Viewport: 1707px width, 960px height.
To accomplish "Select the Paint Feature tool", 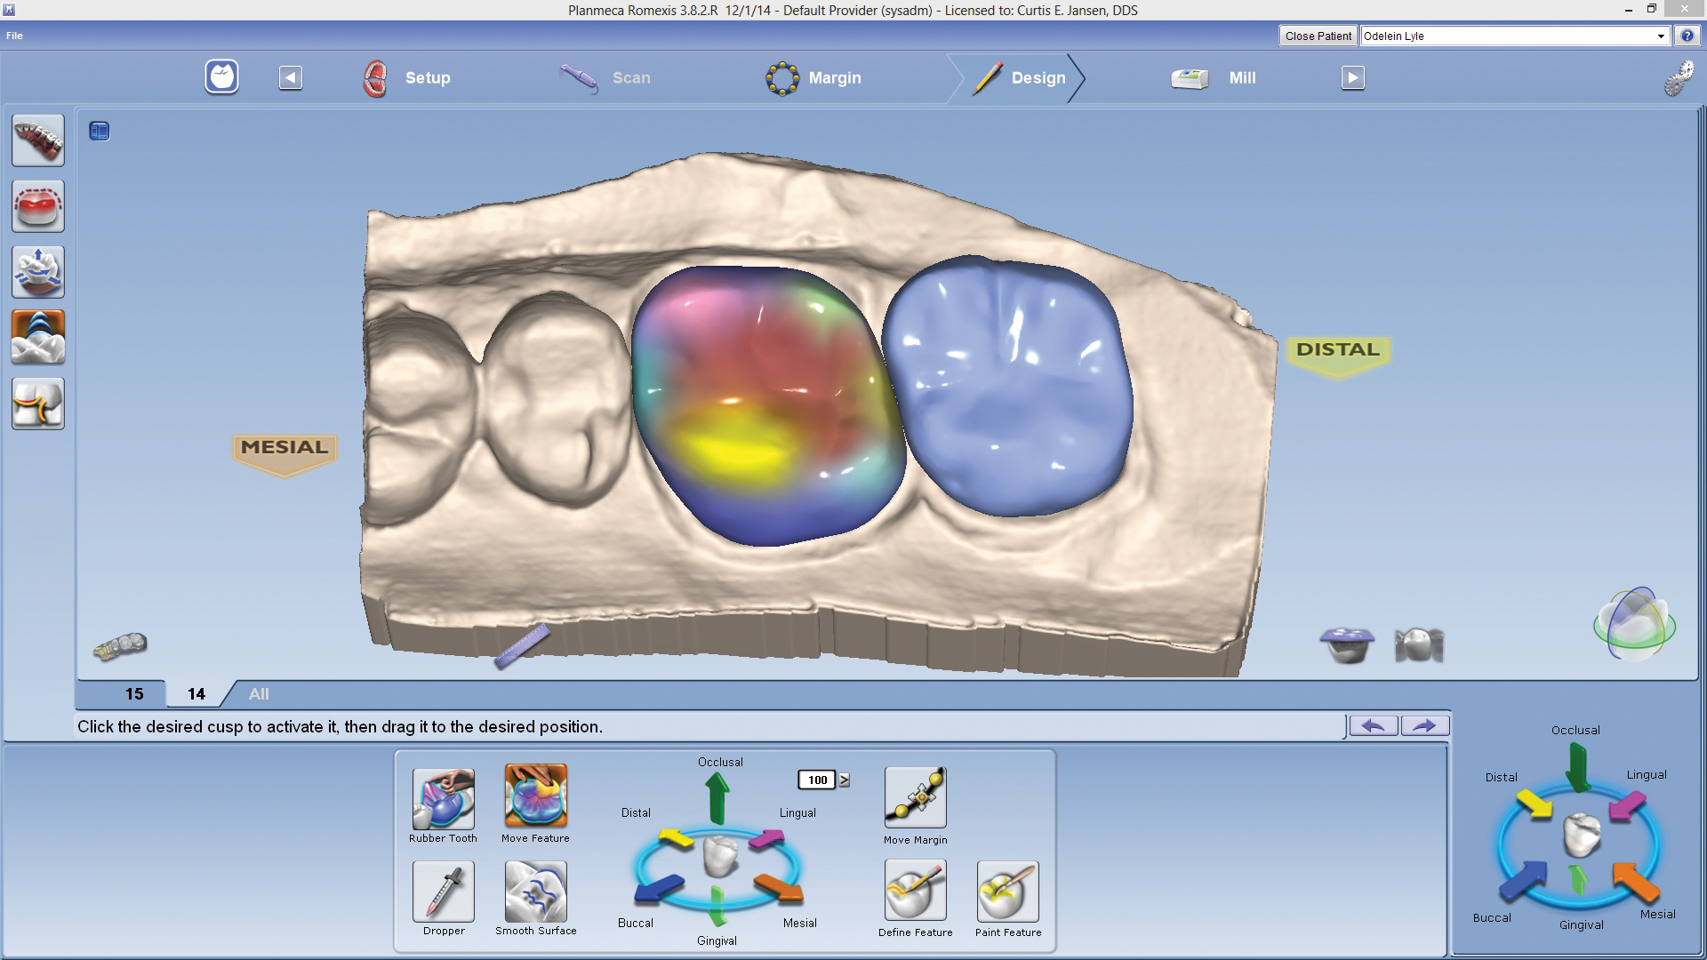I will click(1007, 892).
